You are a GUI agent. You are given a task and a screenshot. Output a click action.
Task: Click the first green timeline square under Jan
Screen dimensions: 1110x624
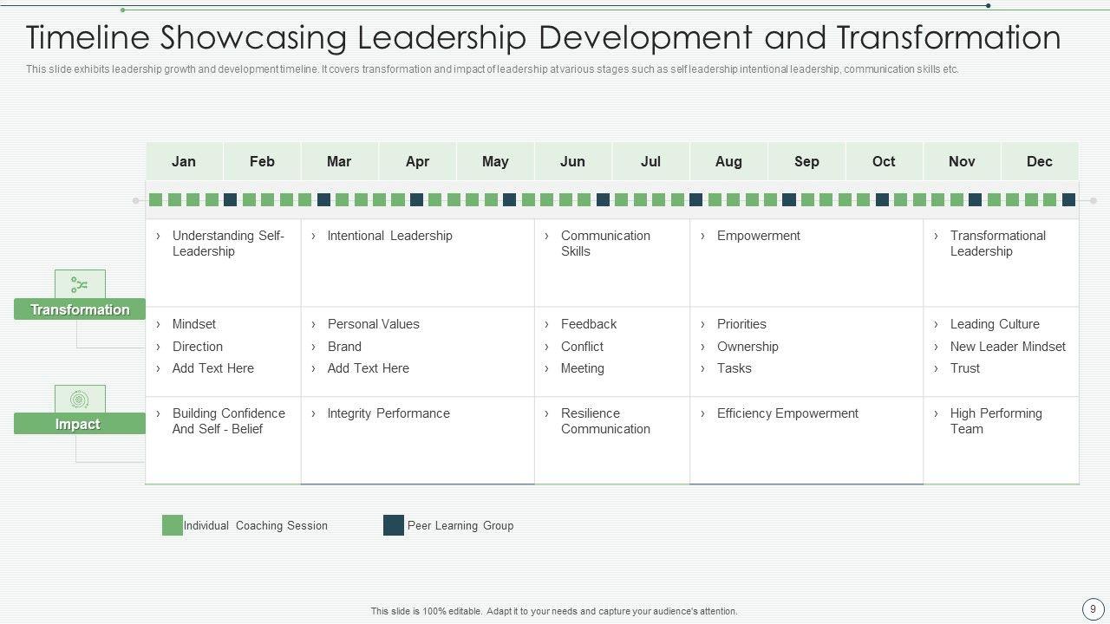156,200
